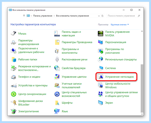Image resolution: width=151 pixels, height=123 pixels.
Task: Click the control panel icon in address bar
Action: click(x=28, y=16)
